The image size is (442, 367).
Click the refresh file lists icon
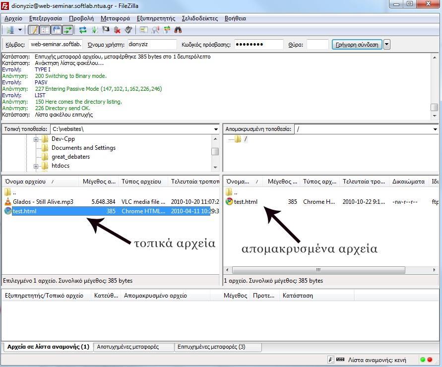click(82, 30)
